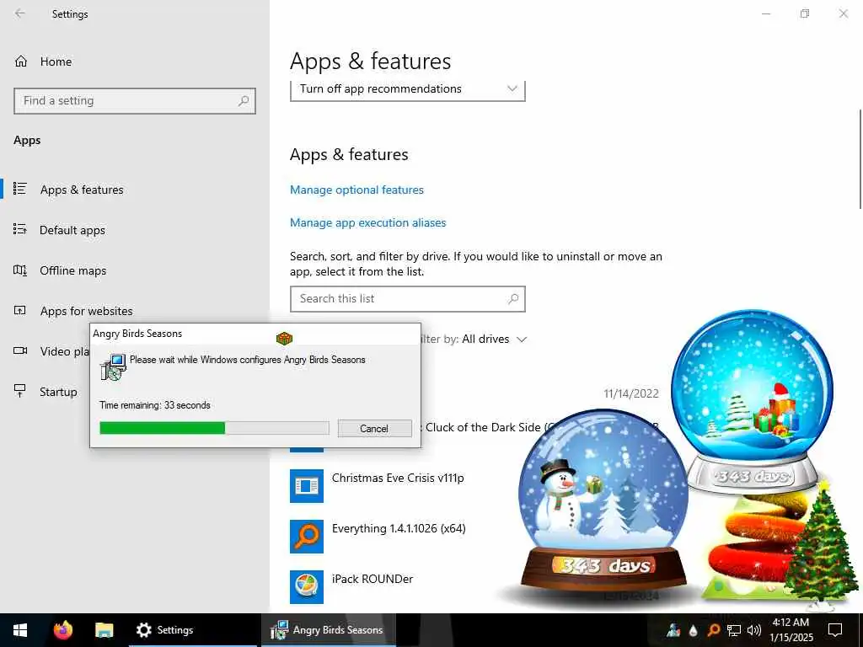Click the search icon in Find a setting
The width and height of the screenshot is (863, 647).
tap(244, 101)
